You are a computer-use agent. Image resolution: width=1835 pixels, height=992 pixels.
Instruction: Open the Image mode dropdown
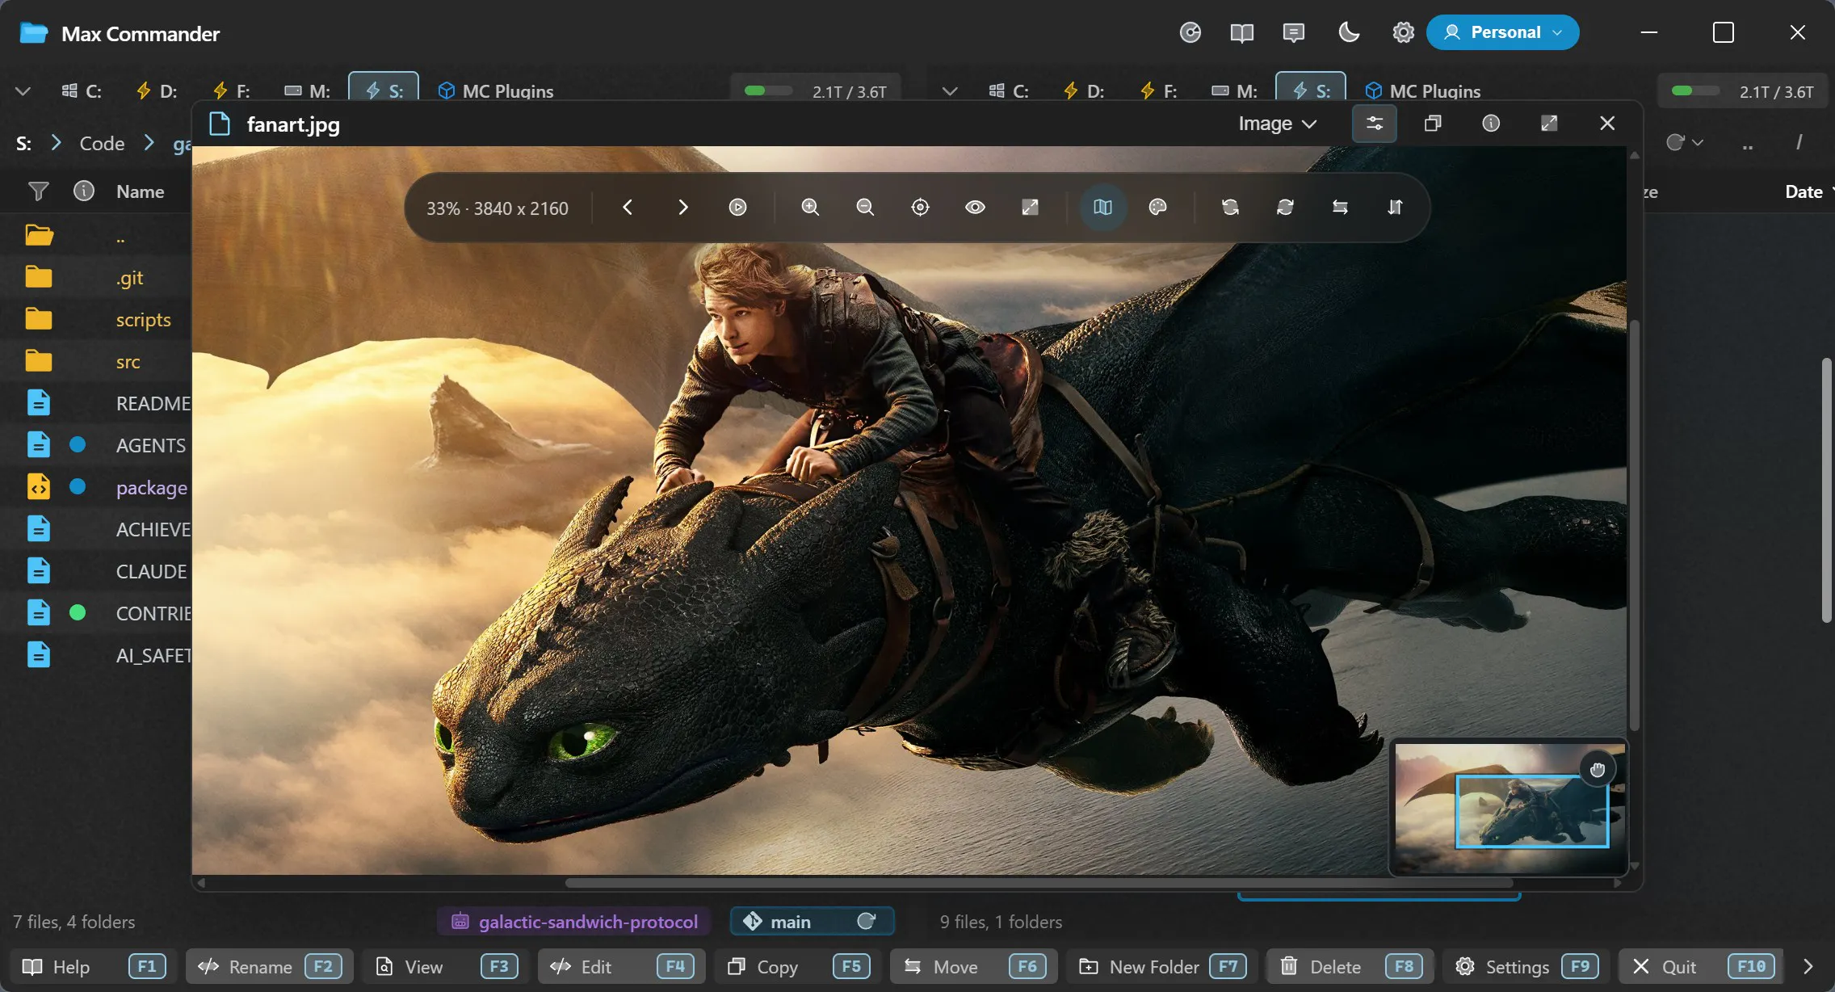(x=1278, y=124)
